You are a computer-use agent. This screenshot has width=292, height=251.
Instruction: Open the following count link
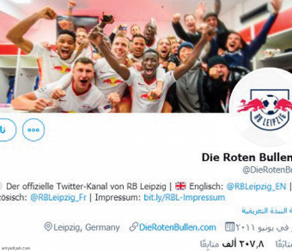coord(284,244)
